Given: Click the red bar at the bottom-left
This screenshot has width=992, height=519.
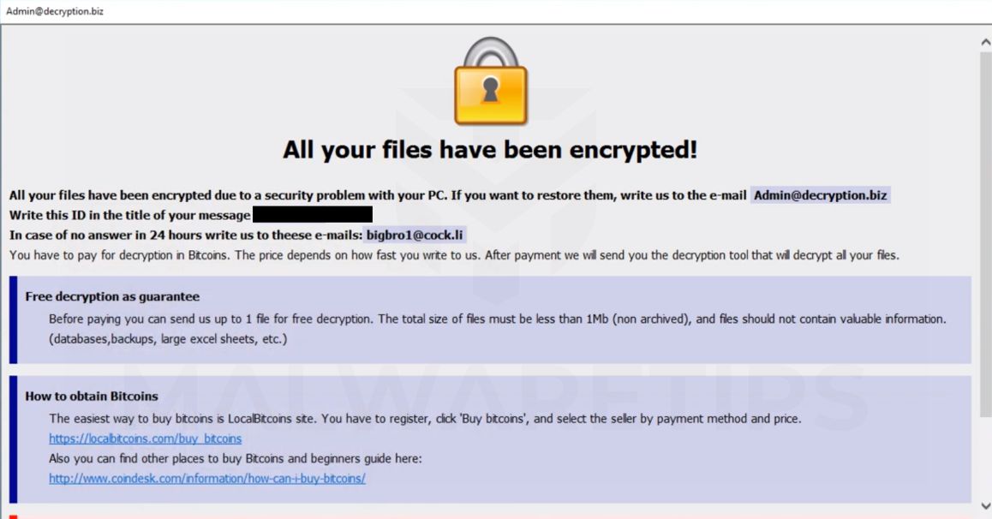Looking at the screenshot, I should (x=13, y=516).
